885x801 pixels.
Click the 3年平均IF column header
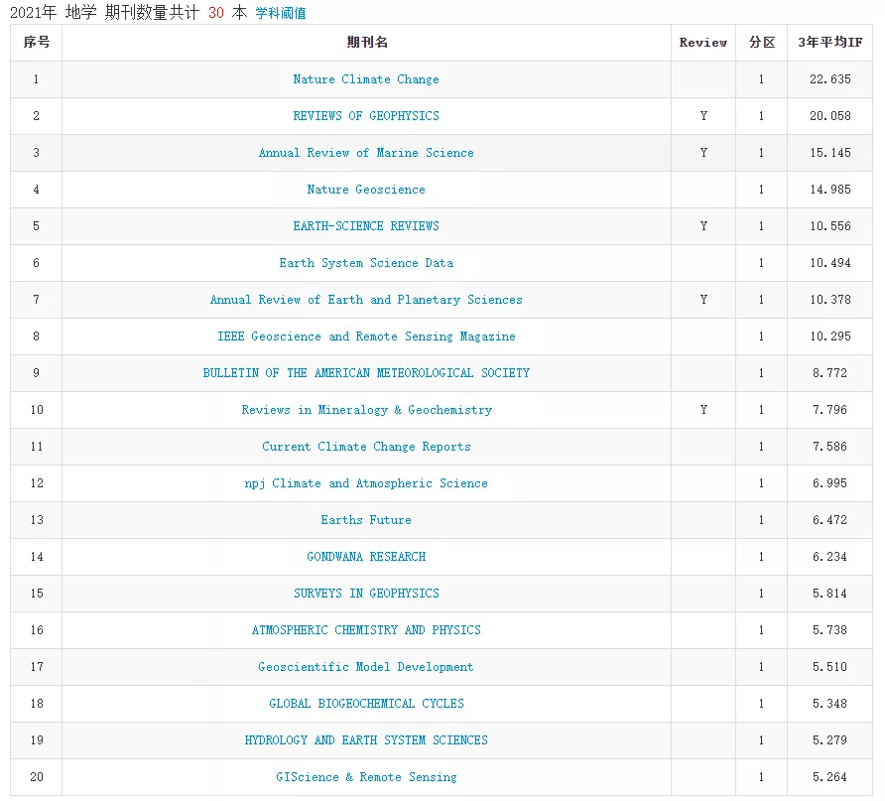click(829, 43)
